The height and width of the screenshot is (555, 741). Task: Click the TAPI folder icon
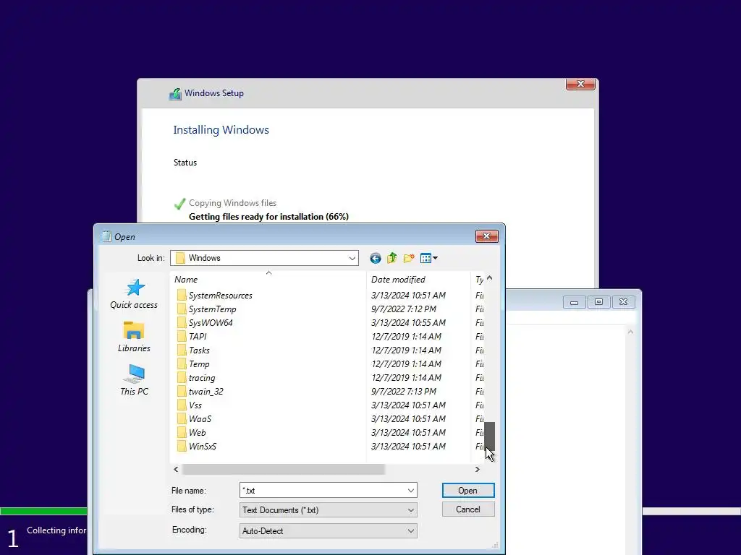(182, 337)
